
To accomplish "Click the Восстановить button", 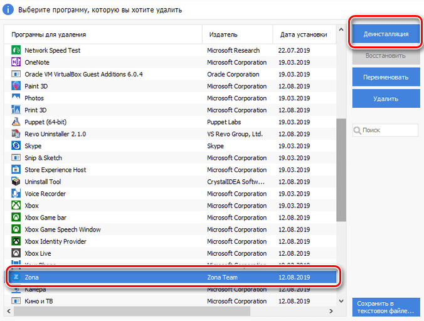I will pos(386,56).
